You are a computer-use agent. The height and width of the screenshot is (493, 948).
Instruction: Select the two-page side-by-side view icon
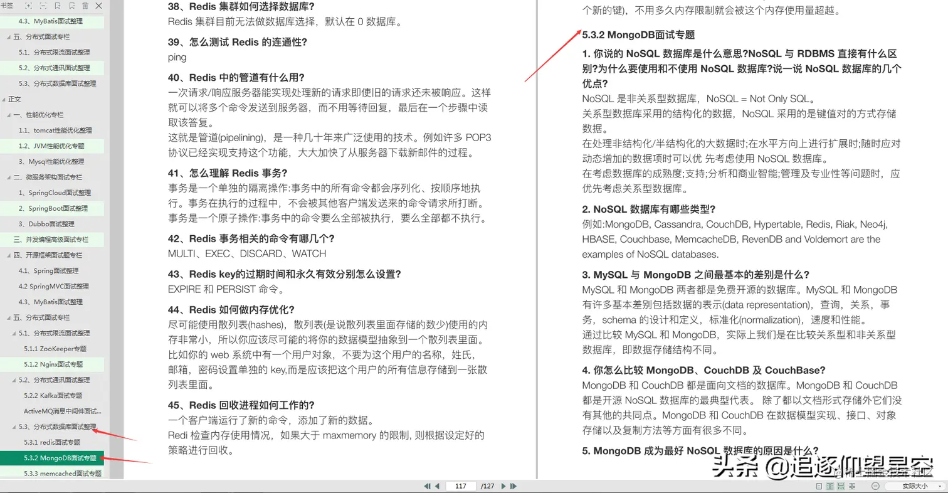click(830, 485)
